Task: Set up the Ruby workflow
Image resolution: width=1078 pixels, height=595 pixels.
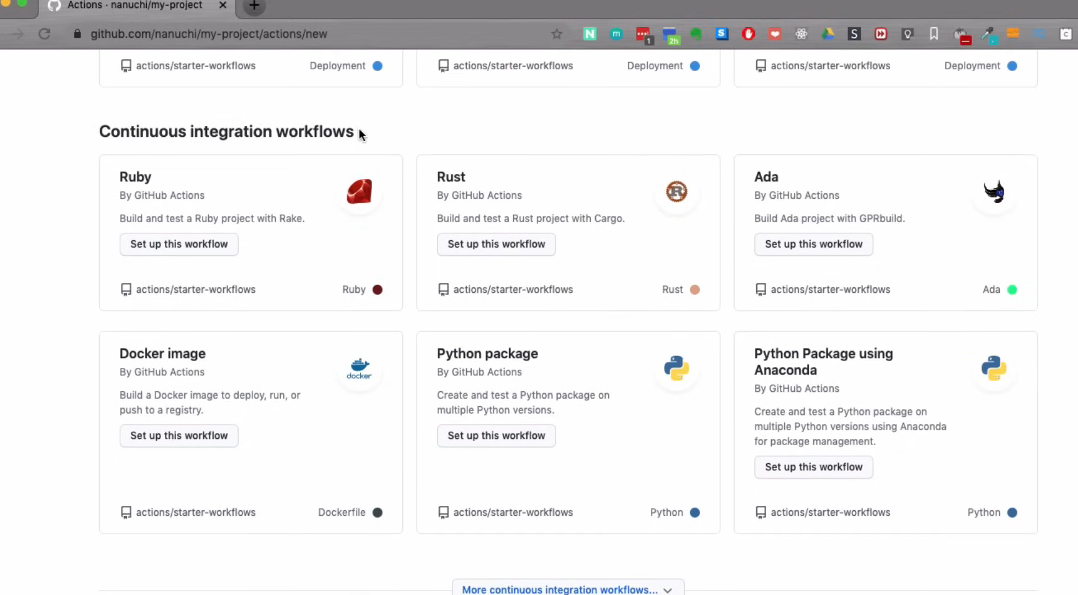Action: tap(179, 244)
